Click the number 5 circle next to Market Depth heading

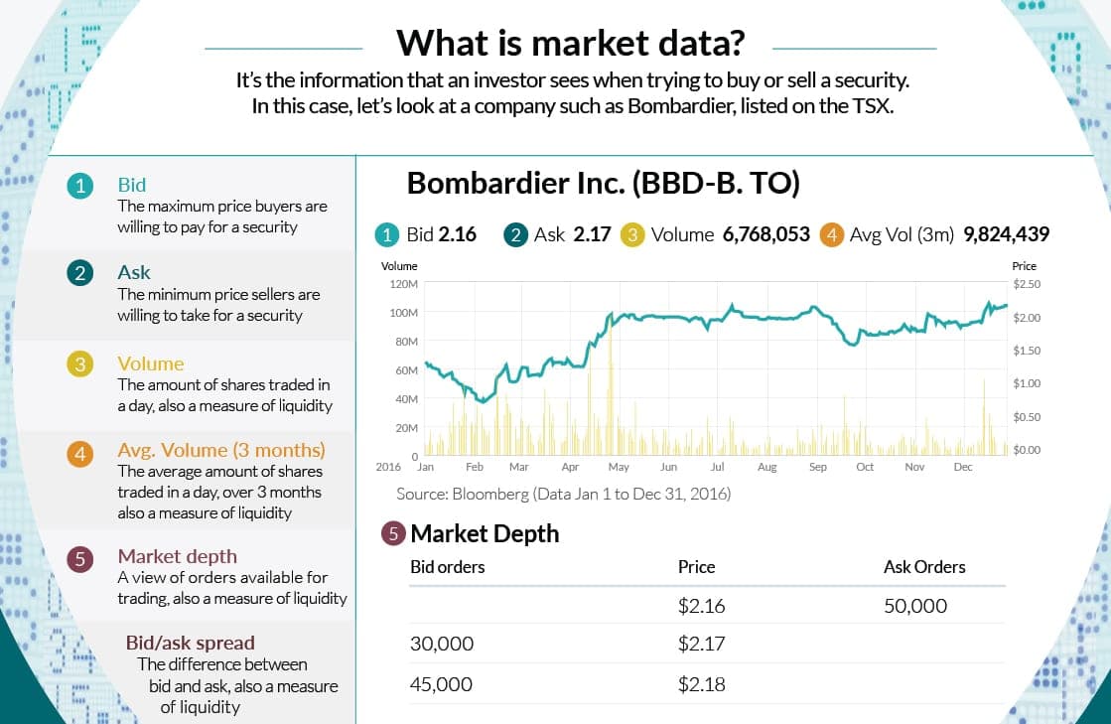click(393, 533)
